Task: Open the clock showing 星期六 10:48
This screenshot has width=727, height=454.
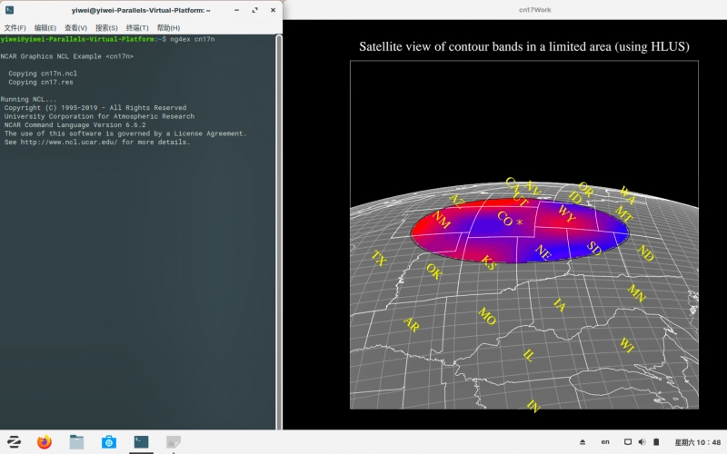Action: tap(697, 442)
